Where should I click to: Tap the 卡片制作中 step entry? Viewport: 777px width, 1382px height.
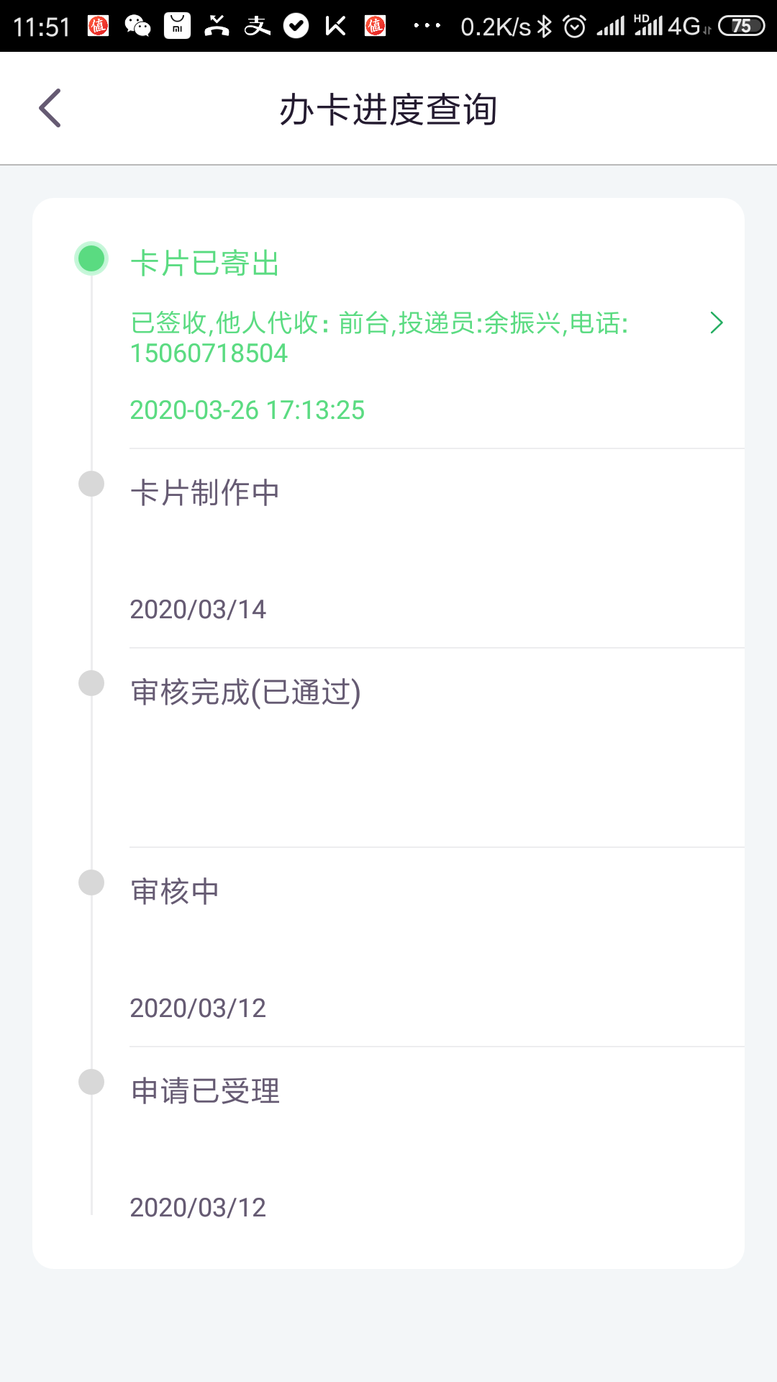[x=437, y=548]
